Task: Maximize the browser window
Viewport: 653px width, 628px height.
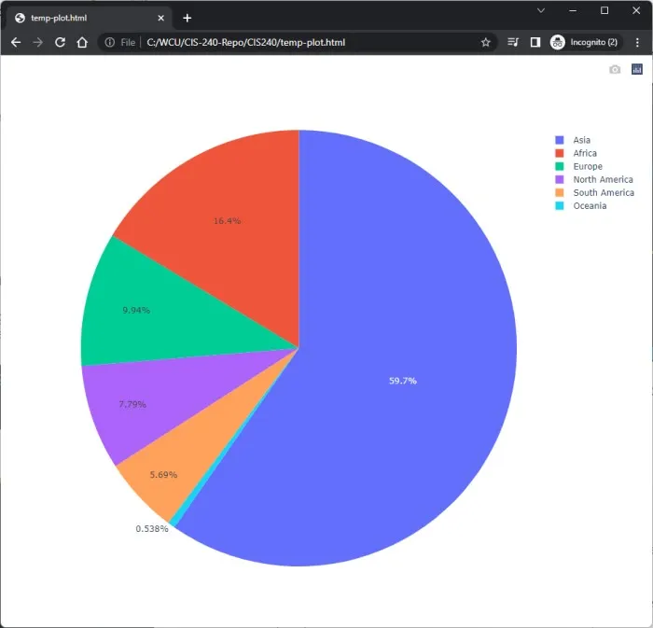Action: (x=604, y=11)
